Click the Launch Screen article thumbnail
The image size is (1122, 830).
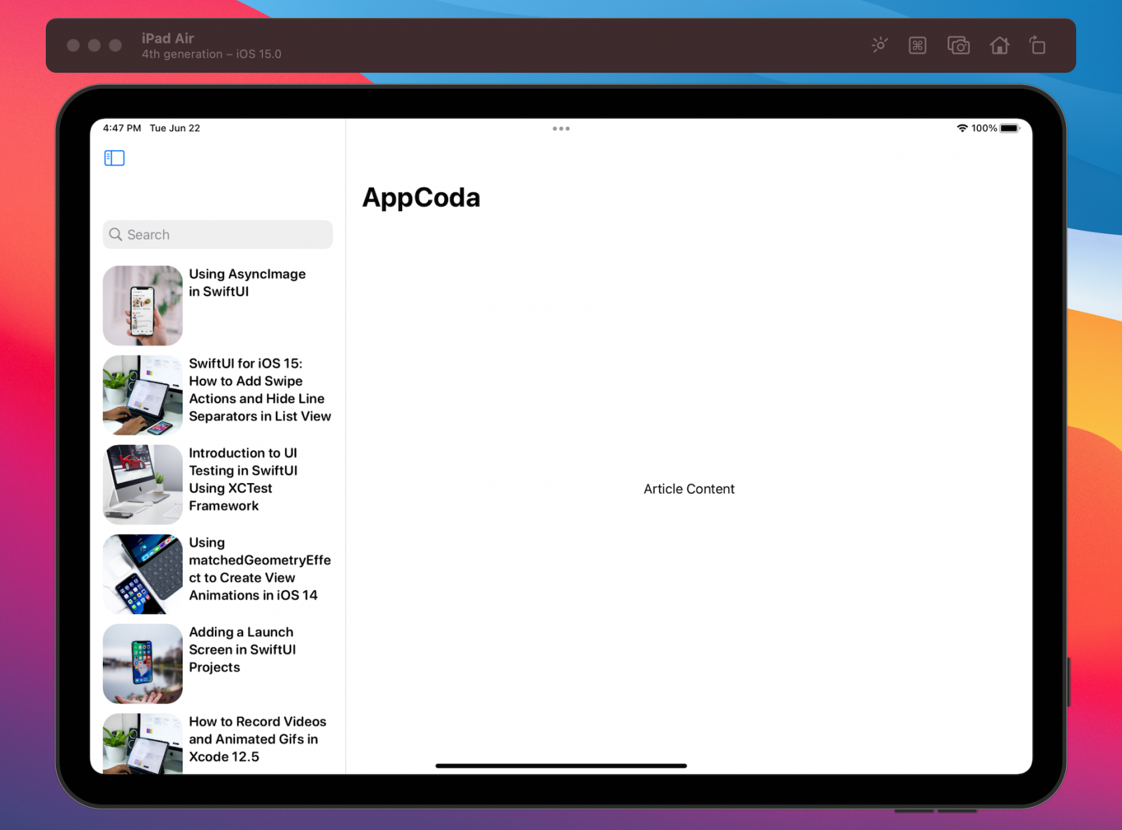(143, 664)
